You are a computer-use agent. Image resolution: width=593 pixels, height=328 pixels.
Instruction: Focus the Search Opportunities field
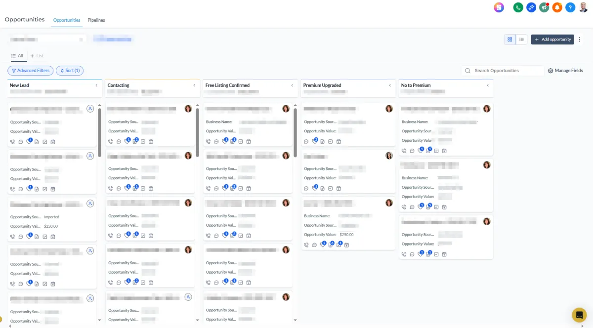[503, 71]
